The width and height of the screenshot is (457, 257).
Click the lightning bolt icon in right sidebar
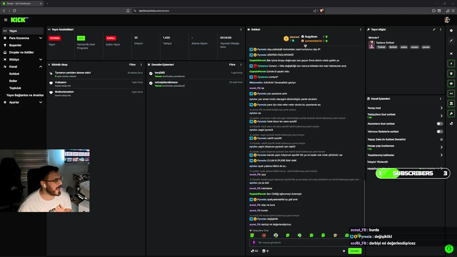[451, 64]
